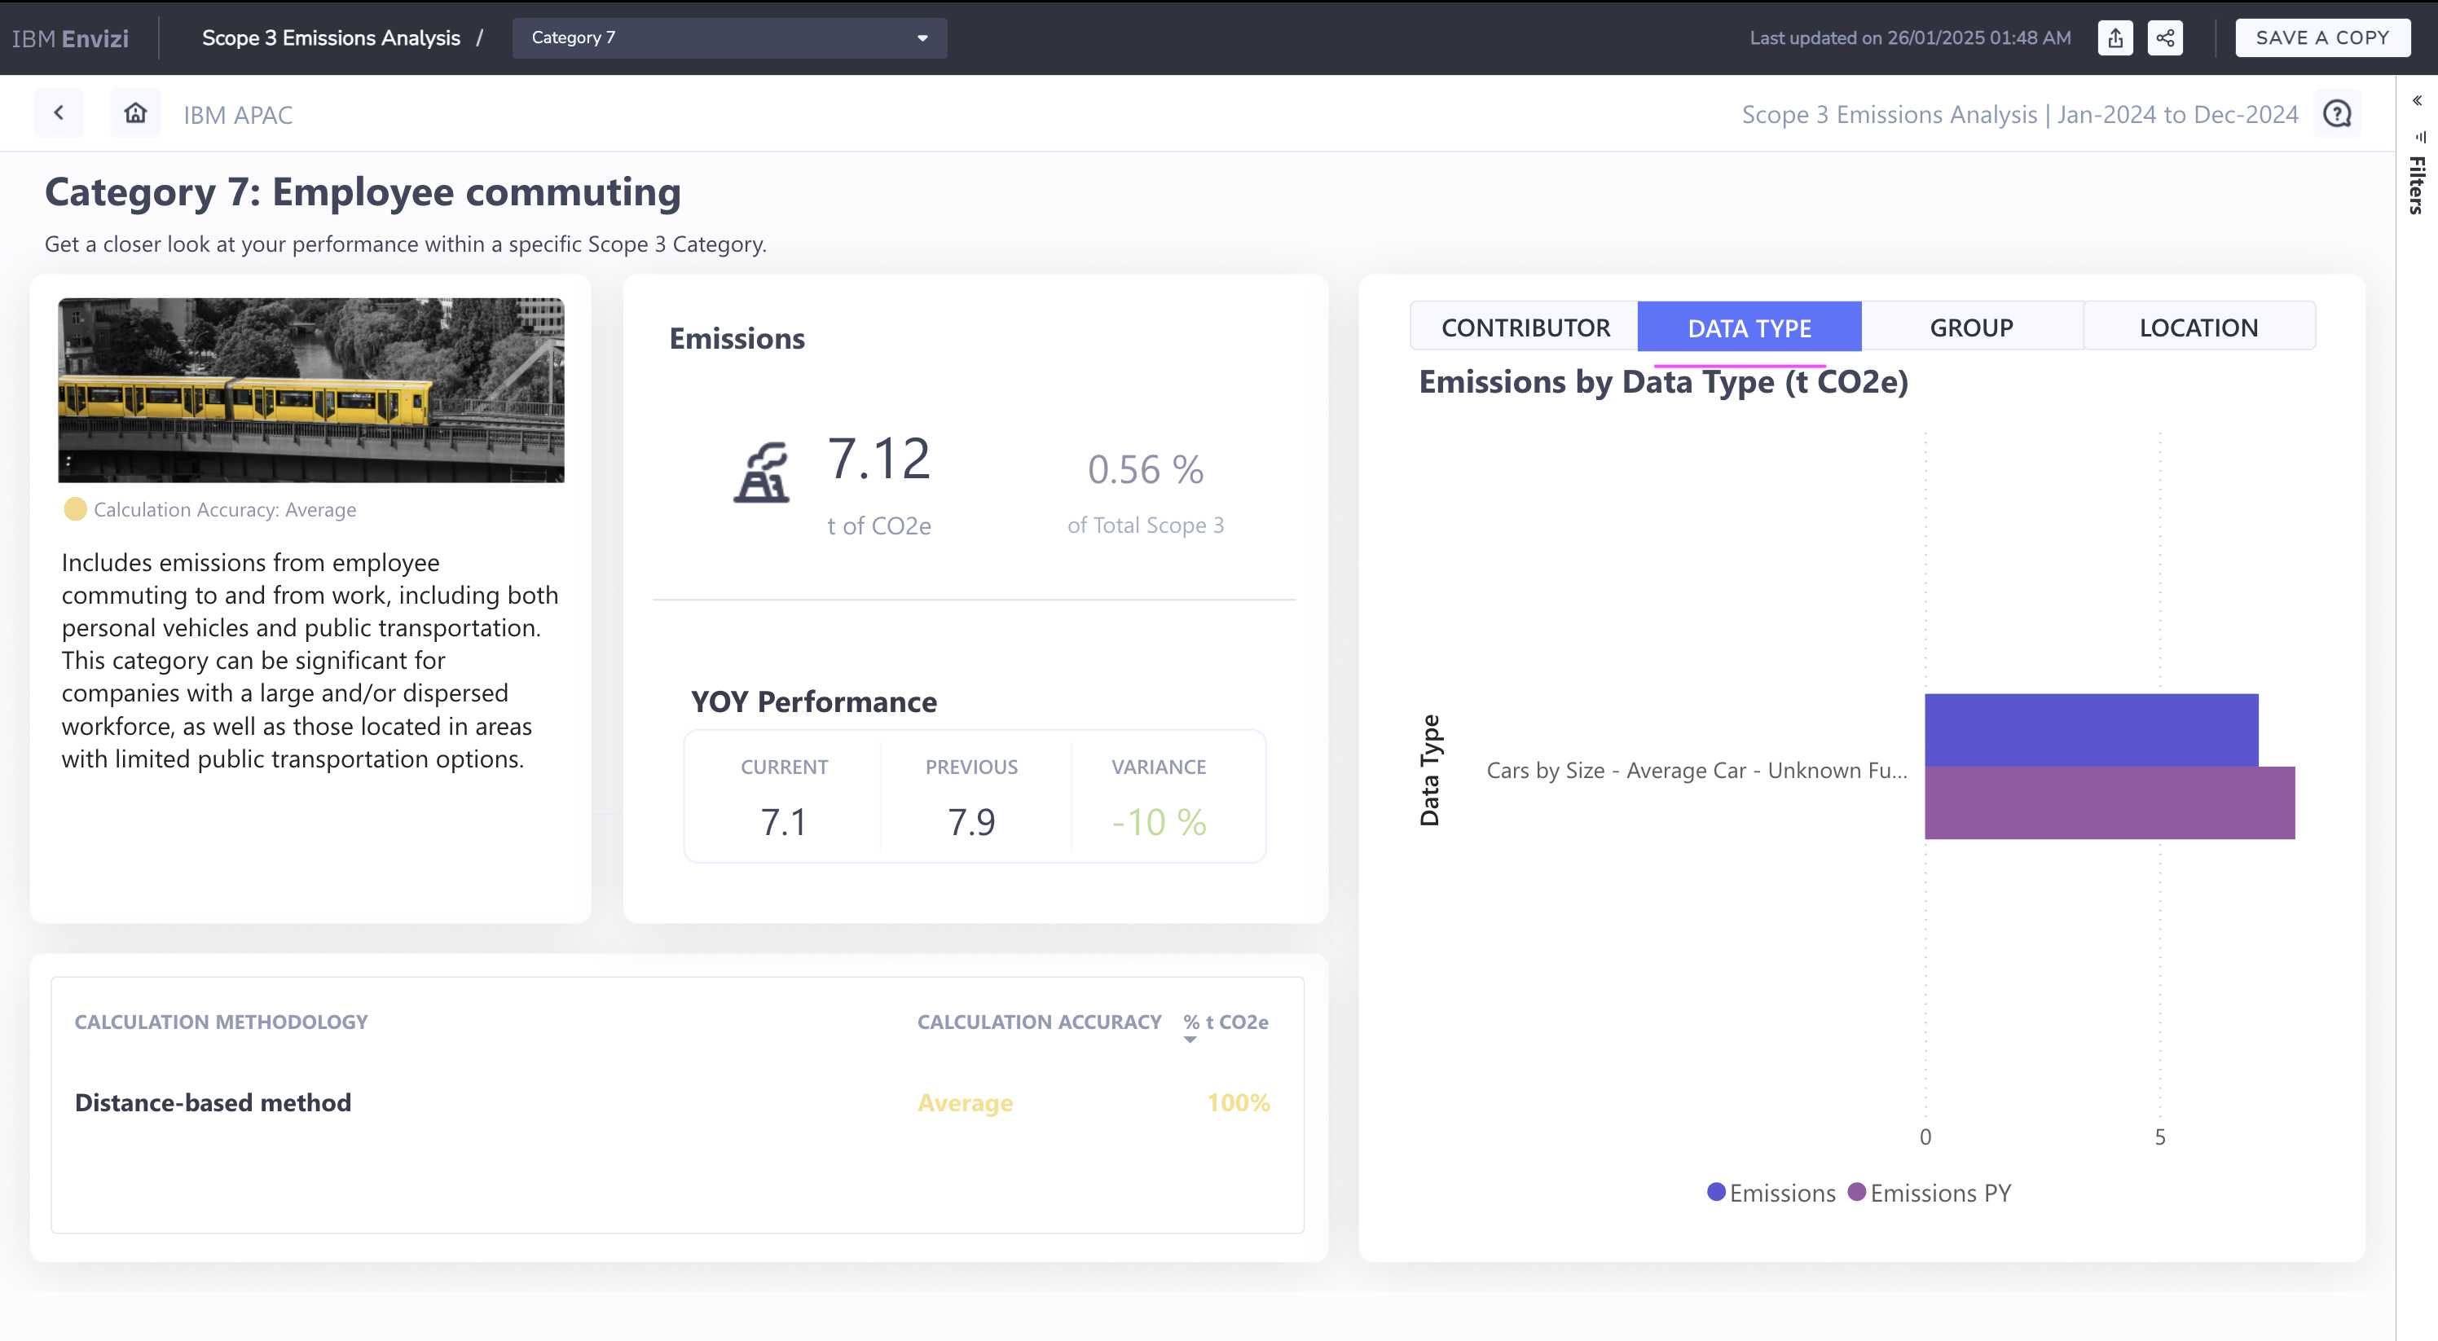Image resolution: width=2438 pixels, height=1341 pixels.
Task: Click the factory emissions icon
Action: [x=762, y=473]
